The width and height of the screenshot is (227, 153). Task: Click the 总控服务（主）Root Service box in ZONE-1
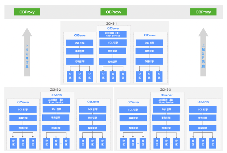(113, 34)
